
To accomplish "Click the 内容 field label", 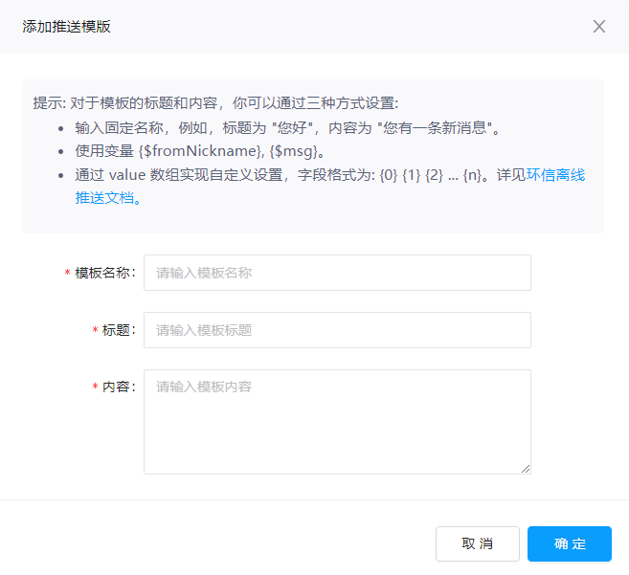I will click(x=119, y=387).
